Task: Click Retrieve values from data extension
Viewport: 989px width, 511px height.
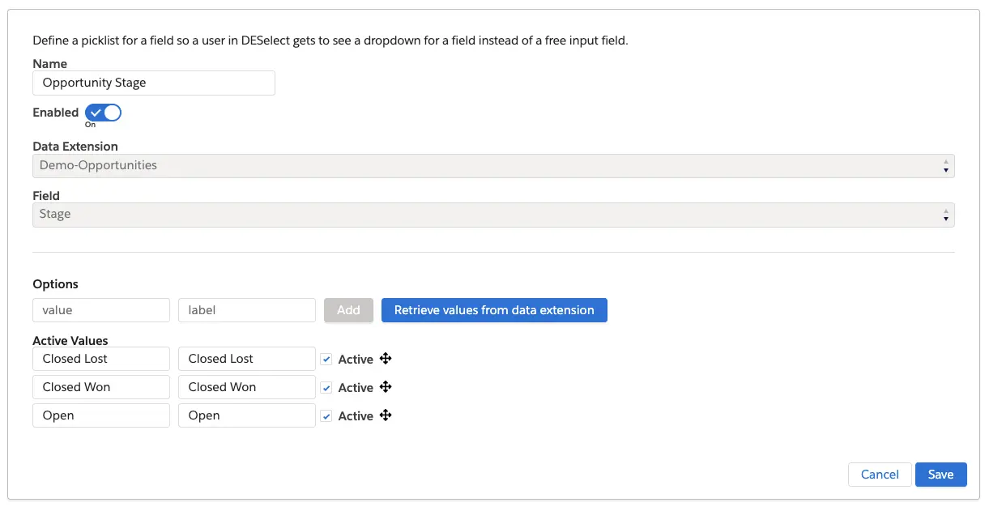Action: point(494,310)
